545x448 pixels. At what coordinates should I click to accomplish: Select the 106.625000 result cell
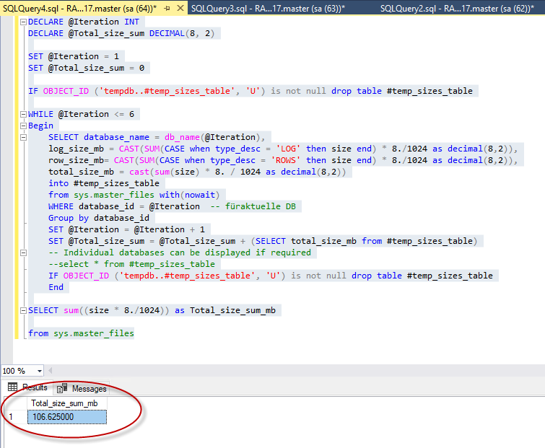pos(67,417)
